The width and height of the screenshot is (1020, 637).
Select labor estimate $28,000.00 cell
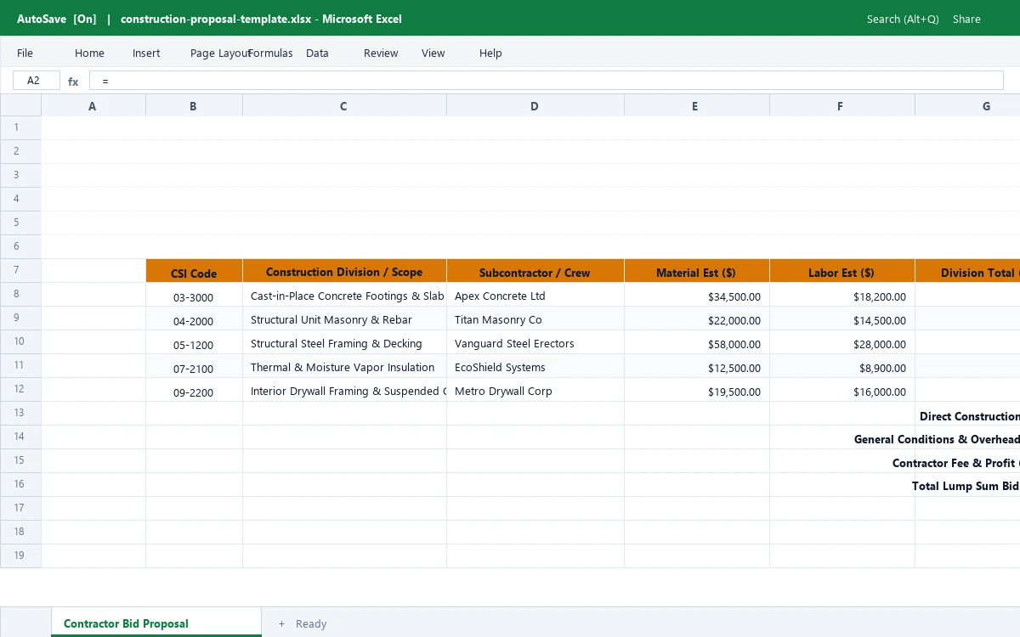point(842,342)
